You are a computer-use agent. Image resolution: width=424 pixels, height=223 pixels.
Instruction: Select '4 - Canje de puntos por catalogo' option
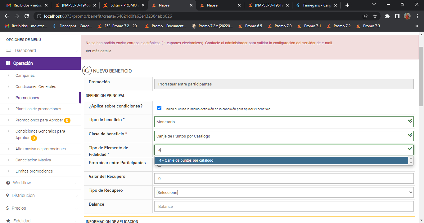(186, 160)
